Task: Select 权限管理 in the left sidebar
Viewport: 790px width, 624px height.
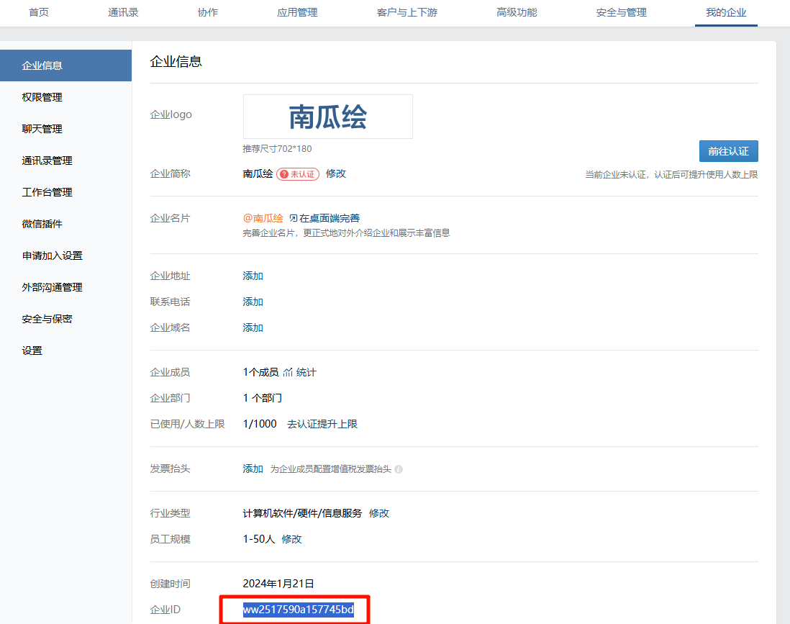Action: [x=42, y=97]
